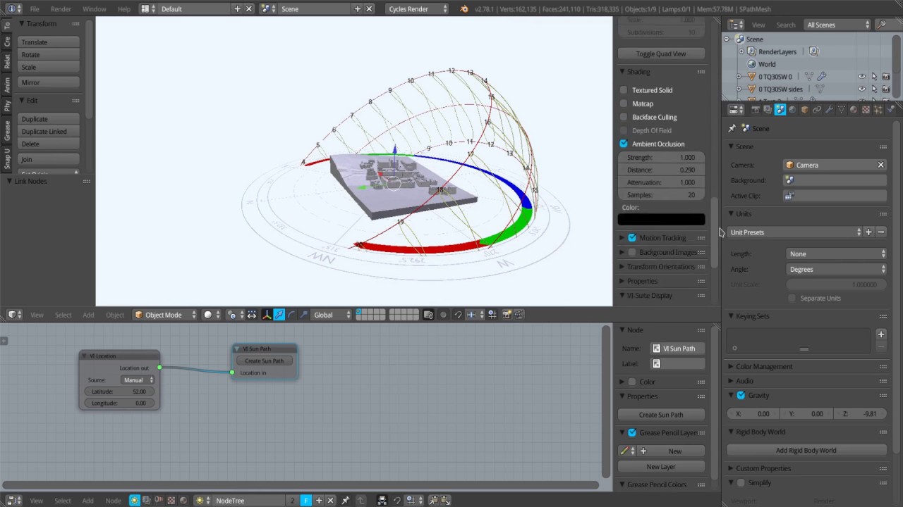Open the Global orientation dropdown
This screenshot has height=507, width=903.
pos(332,315)
